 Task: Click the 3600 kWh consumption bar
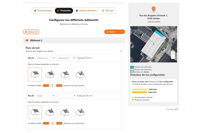coord(140,89)
